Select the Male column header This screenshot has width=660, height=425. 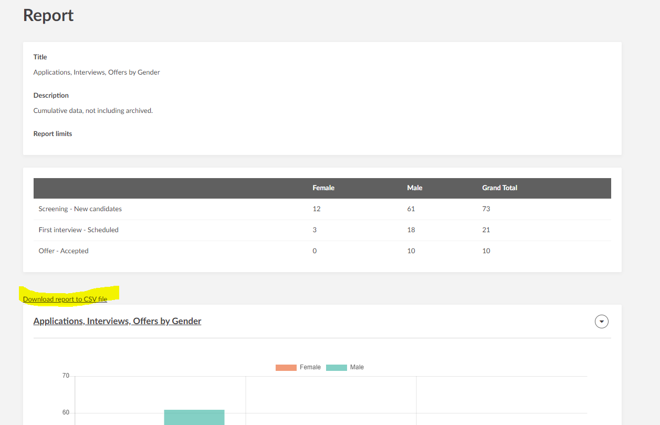point(414,188)
